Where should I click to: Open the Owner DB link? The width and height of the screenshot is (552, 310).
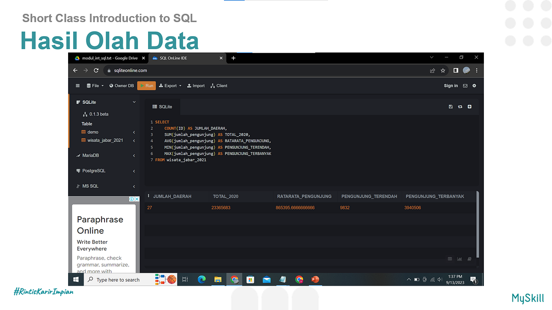tap(121, 85)
